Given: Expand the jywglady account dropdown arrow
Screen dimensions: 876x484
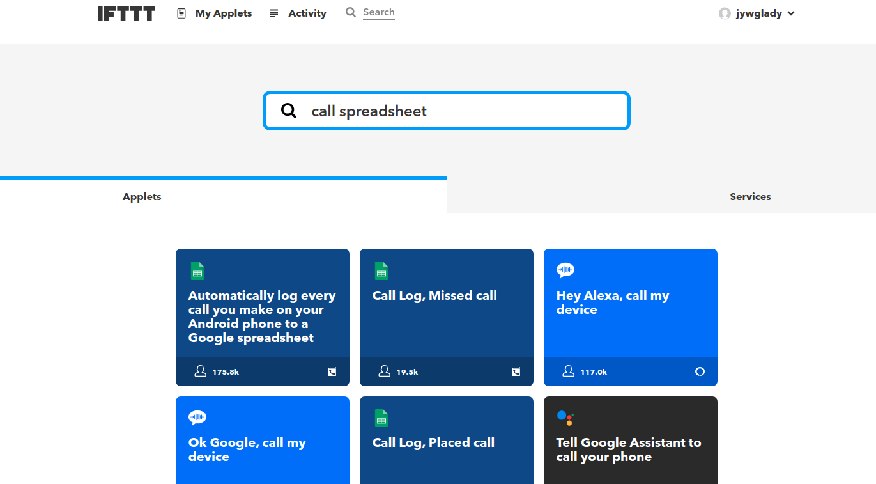Looking at the screenshot, I should [791, 13].
